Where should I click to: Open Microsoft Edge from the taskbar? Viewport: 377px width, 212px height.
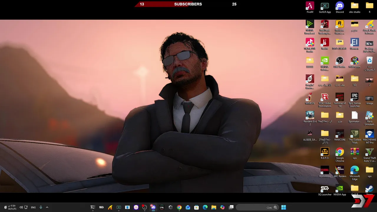click(205, 207)
